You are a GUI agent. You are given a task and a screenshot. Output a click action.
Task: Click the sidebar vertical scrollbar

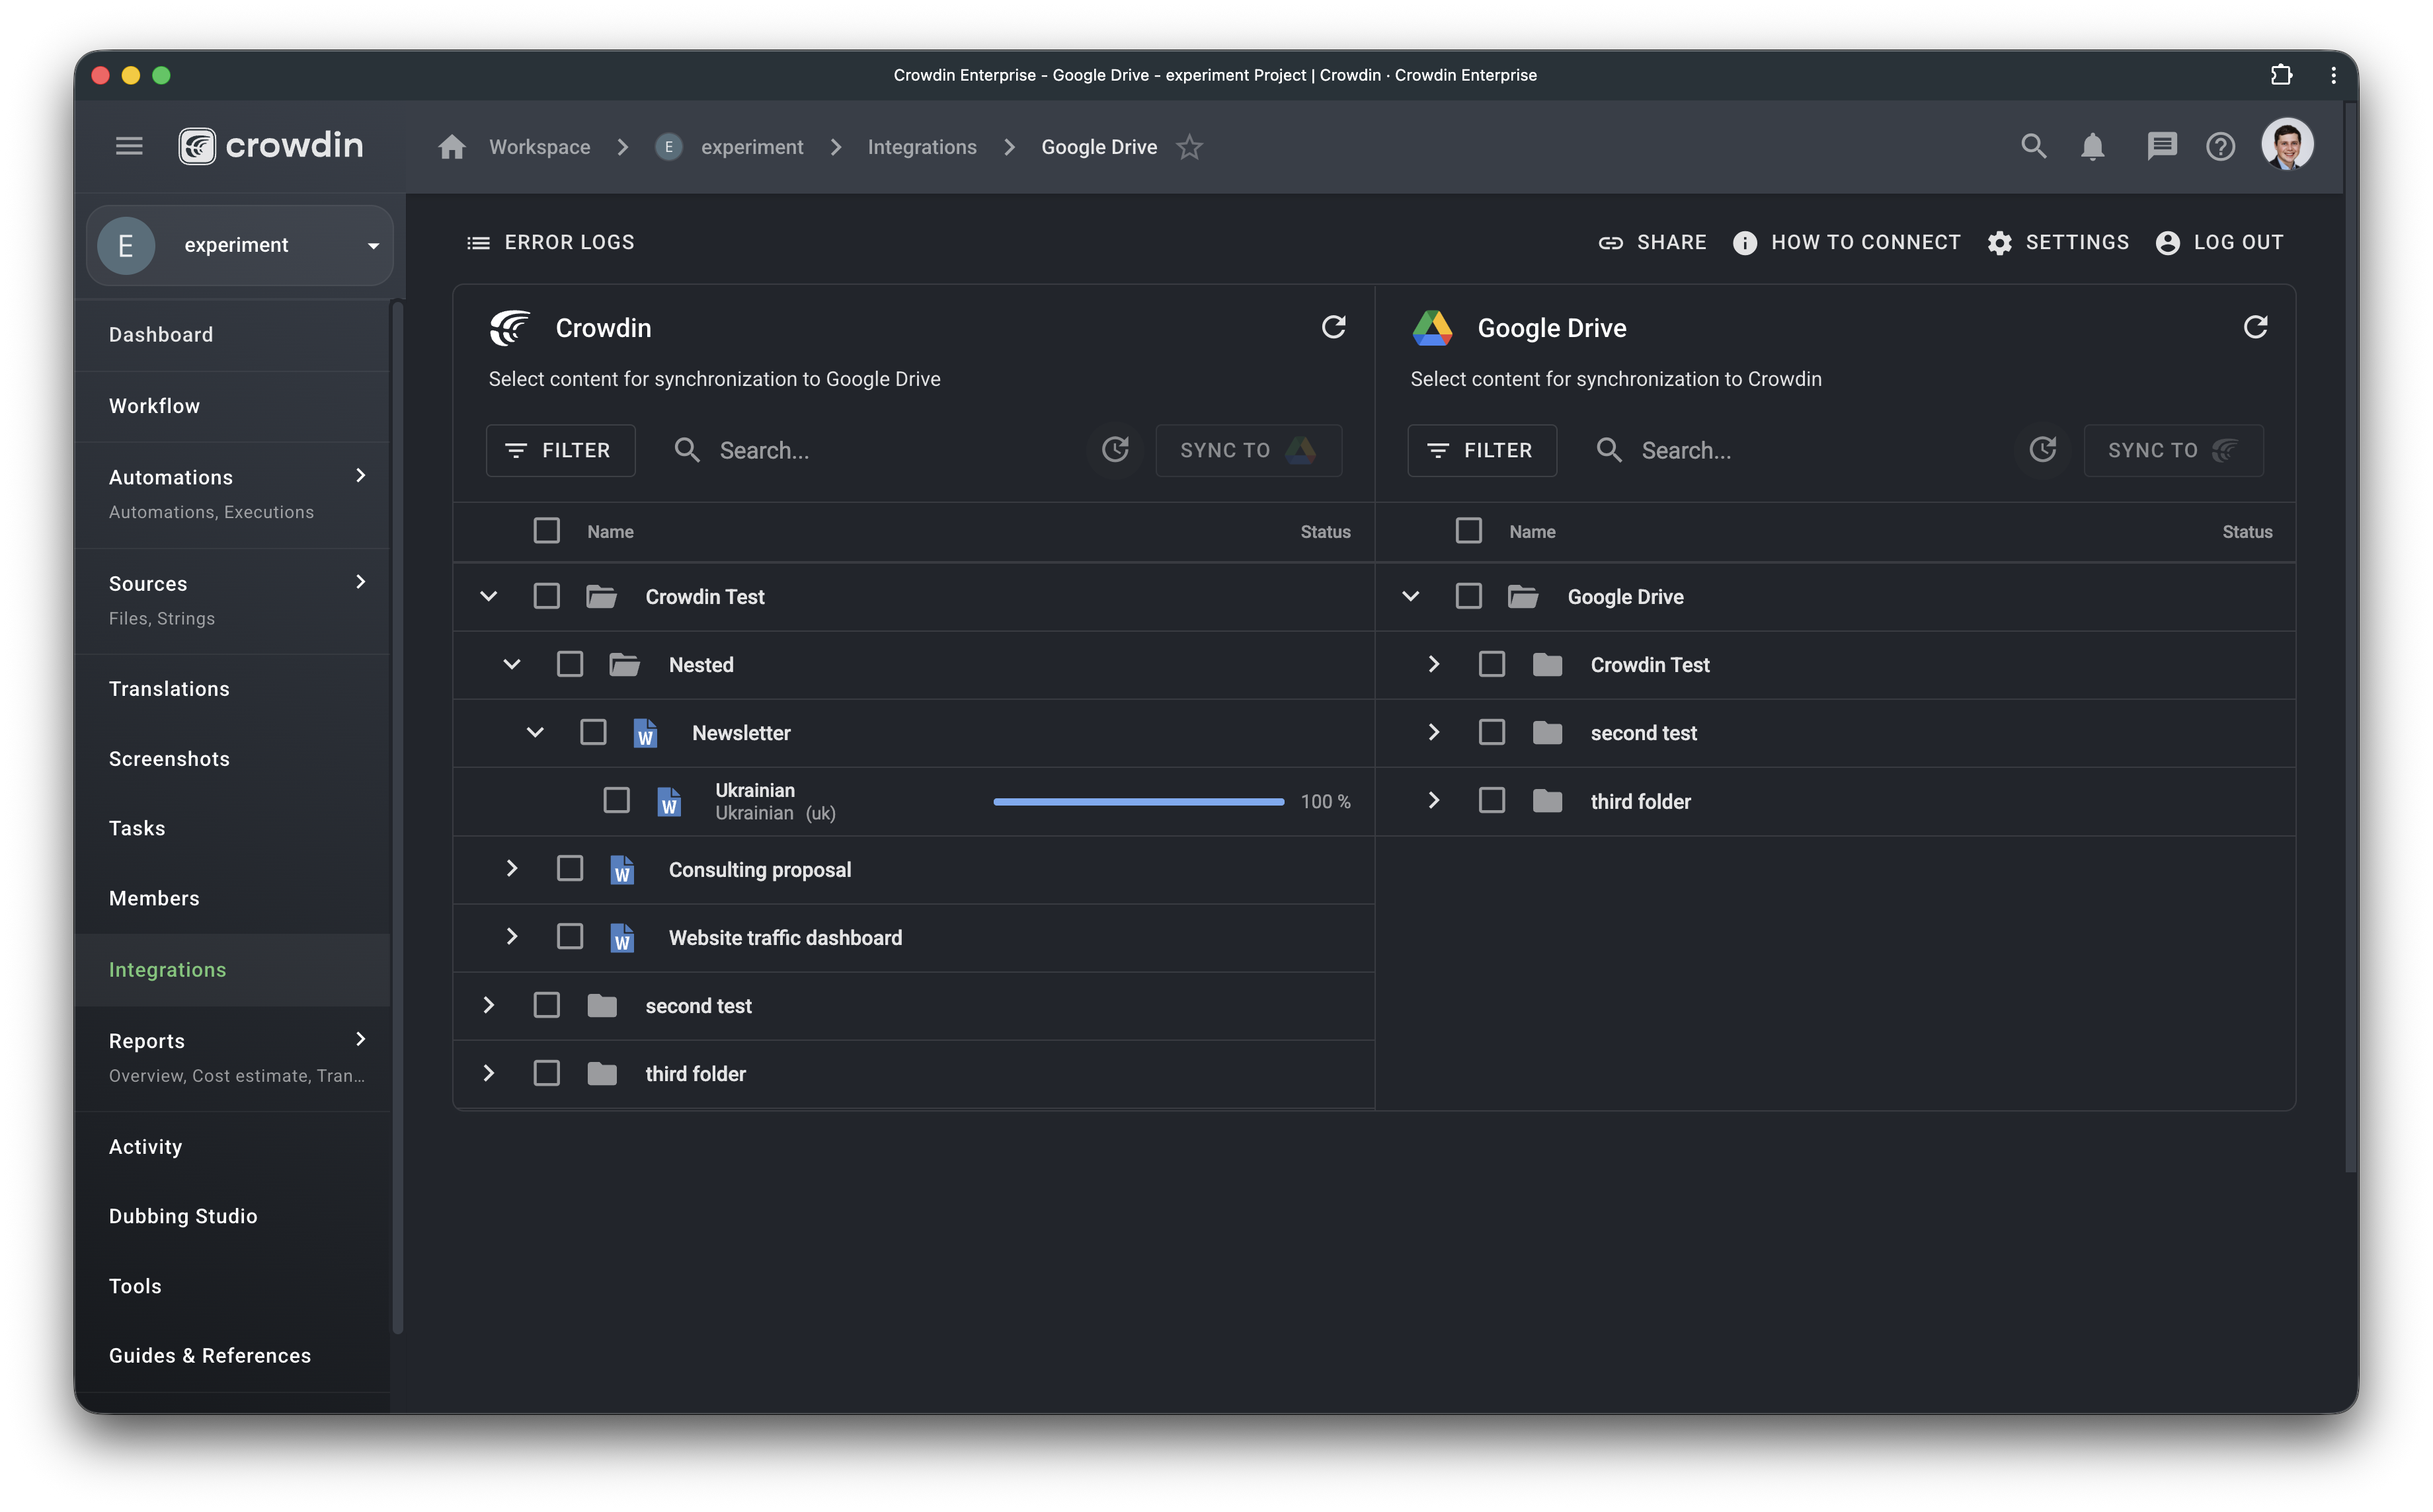pos(397,817)
